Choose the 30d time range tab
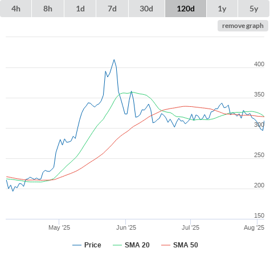This screenshot has width=270, height=260. click(x=146, y=9)
